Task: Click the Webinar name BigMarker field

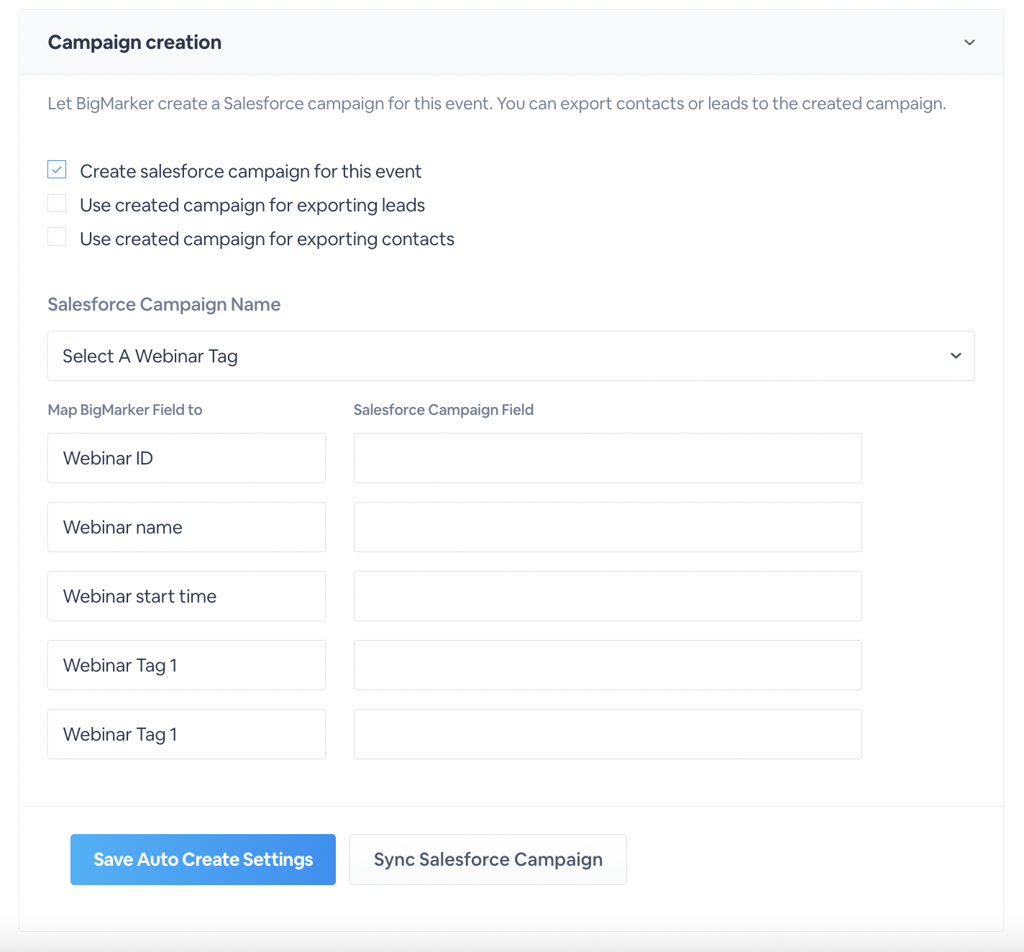Action: 186,527
